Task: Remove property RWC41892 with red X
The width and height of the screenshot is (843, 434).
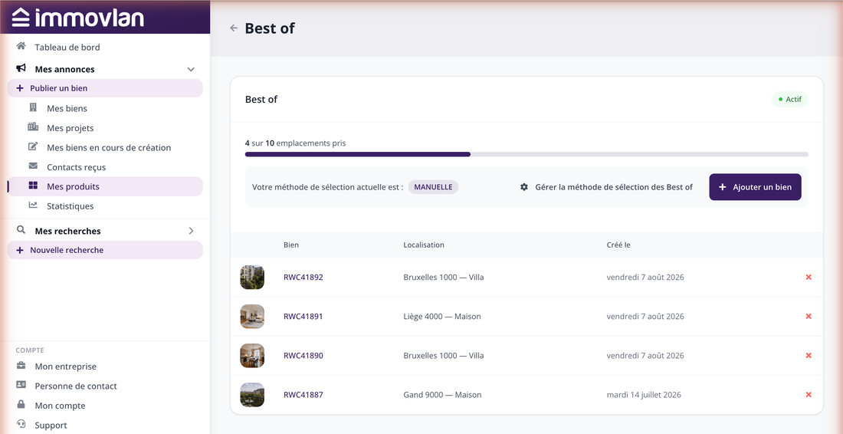Action: coord(808,278)
